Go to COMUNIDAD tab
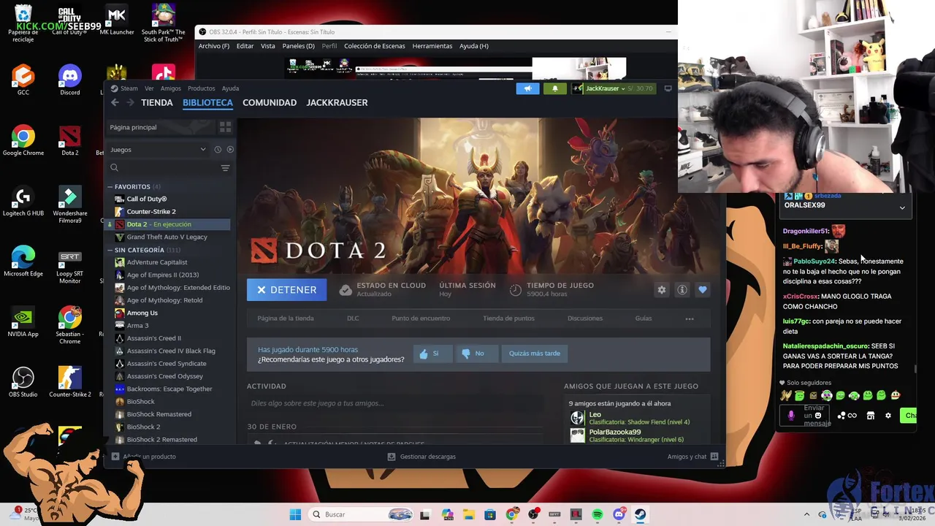Viewport: 935px width, 526px height. point(270,103)
